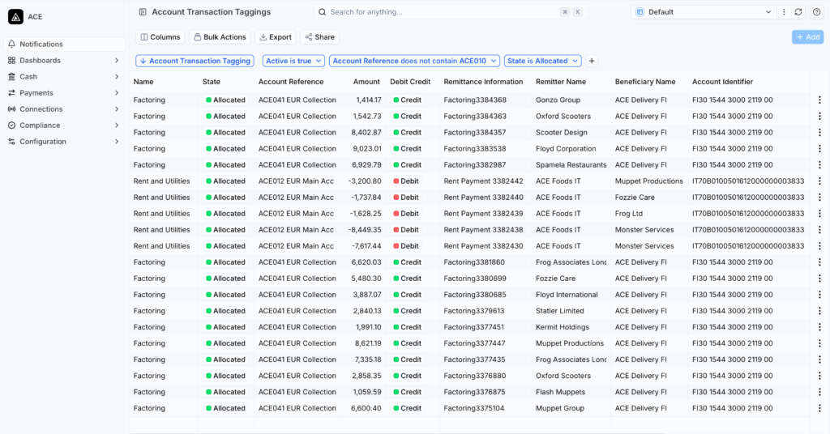The image size is (830, 434).
Task: Click amount -8,449.35
Action: (365, 230)
